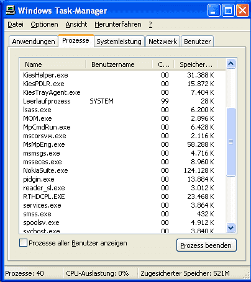Click the scrollbar down arrow
The image size is (251, 282).
230,227
